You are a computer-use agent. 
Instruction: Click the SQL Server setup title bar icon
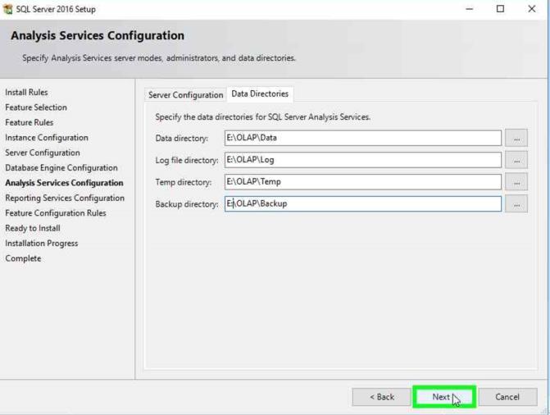coord(7,9)
